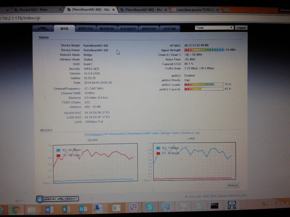Click the Signal Strength bar
290x217 pixels.
[x=204, y=50]
